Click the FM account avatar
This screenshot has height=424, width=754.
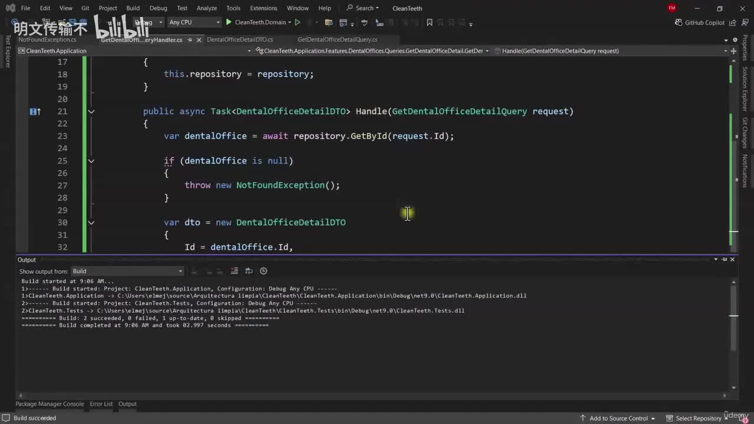tap(672, 8)
